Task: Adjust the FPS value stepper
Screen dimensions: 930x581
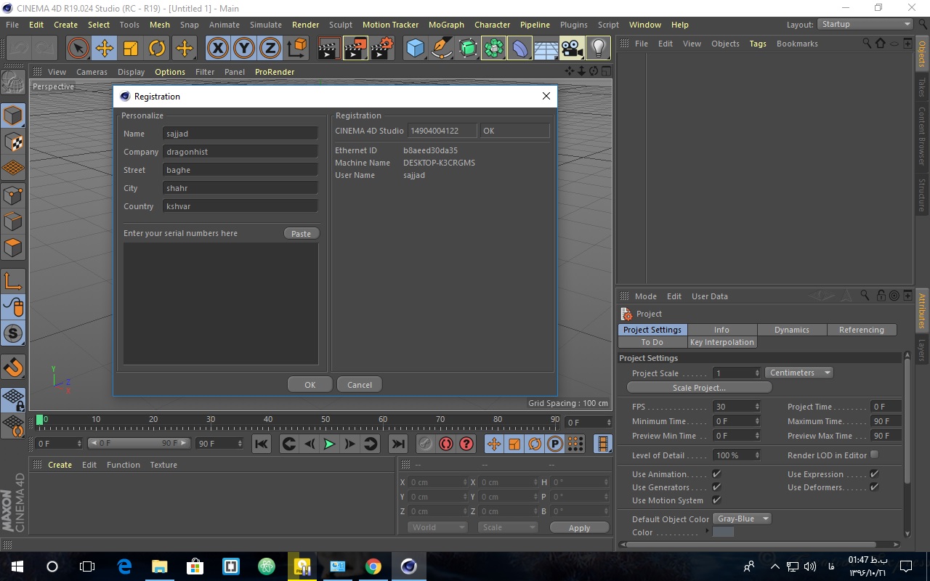Action: (758, 407)
